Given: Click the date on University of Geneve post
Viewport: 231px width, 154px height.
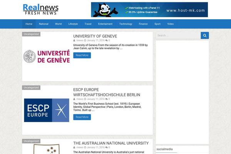Looking at the screenshot, I should coord(95,40).
